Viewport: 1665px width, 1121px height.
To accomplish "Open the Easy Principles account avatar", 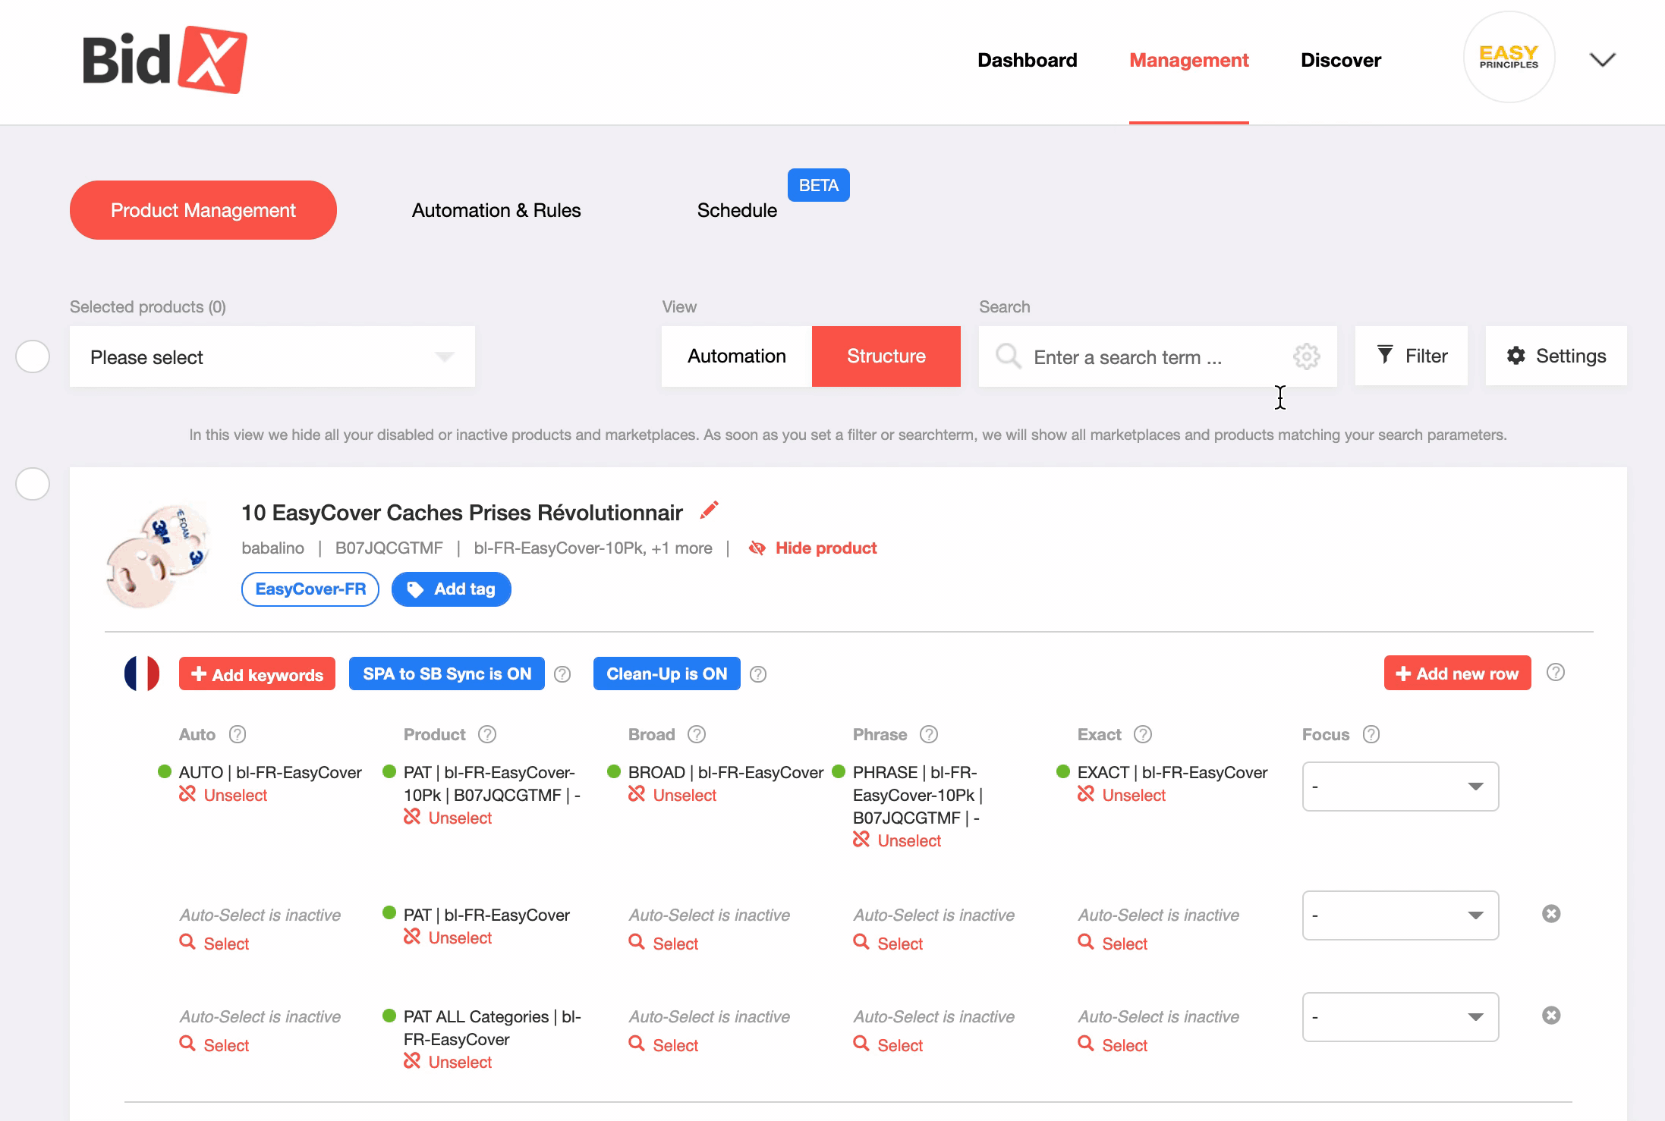I will (x=1509, y=58).
